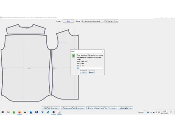Click the taskbar clock and date
175x131 pixels.
pos(164,112)
